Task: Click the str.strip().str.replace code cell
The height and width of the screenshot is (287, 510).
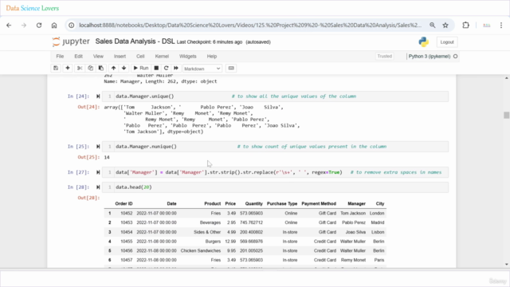Action: [275, 172]
